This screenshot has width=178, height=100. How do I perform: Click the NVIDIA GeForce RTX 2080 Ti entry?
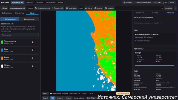click(147, 35)
